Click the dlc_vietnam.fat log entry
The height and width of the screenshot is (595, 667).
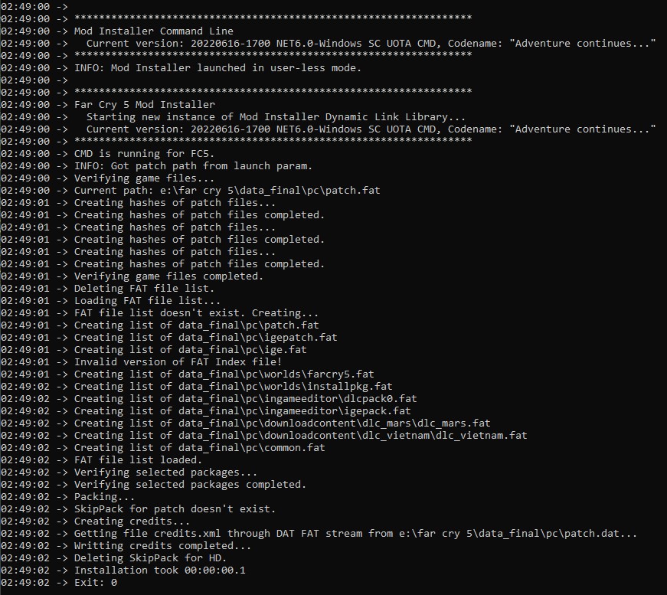pyautogui.click(x=300, y=435)
